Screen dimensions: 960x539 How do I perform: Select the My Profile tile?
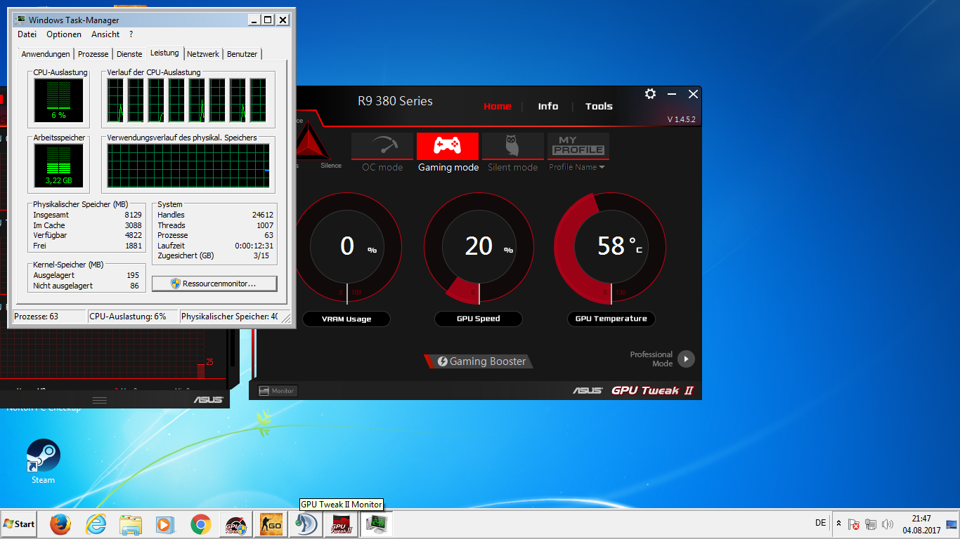point(578,146)
